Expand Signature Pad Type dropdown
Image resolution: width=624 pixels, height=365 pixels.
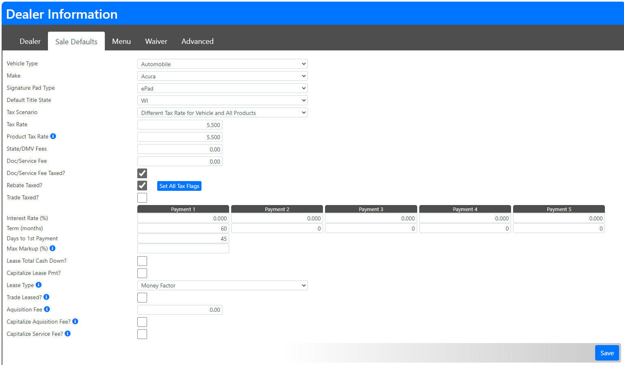pos(223,89)
